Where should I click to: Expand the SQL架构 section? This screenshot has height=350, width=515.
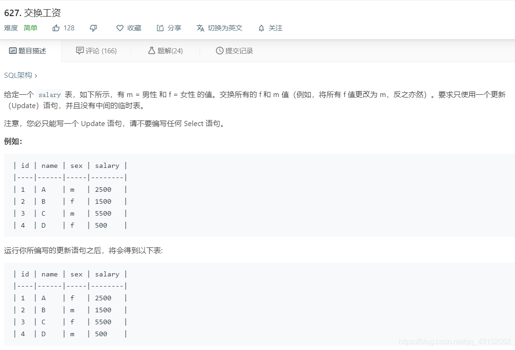[20, 74]
